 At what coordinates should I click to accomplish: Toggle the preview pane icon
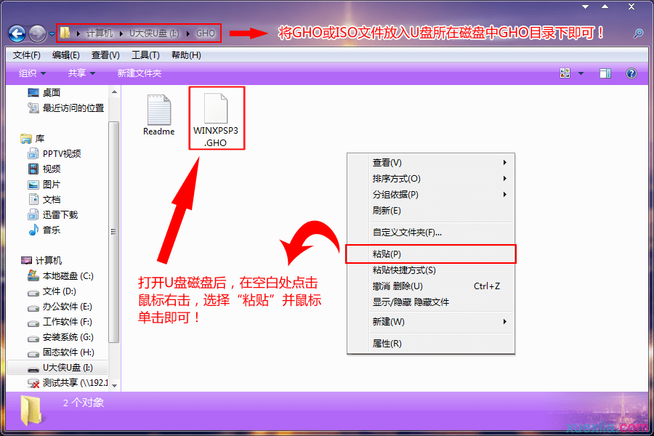coord(605,73)
